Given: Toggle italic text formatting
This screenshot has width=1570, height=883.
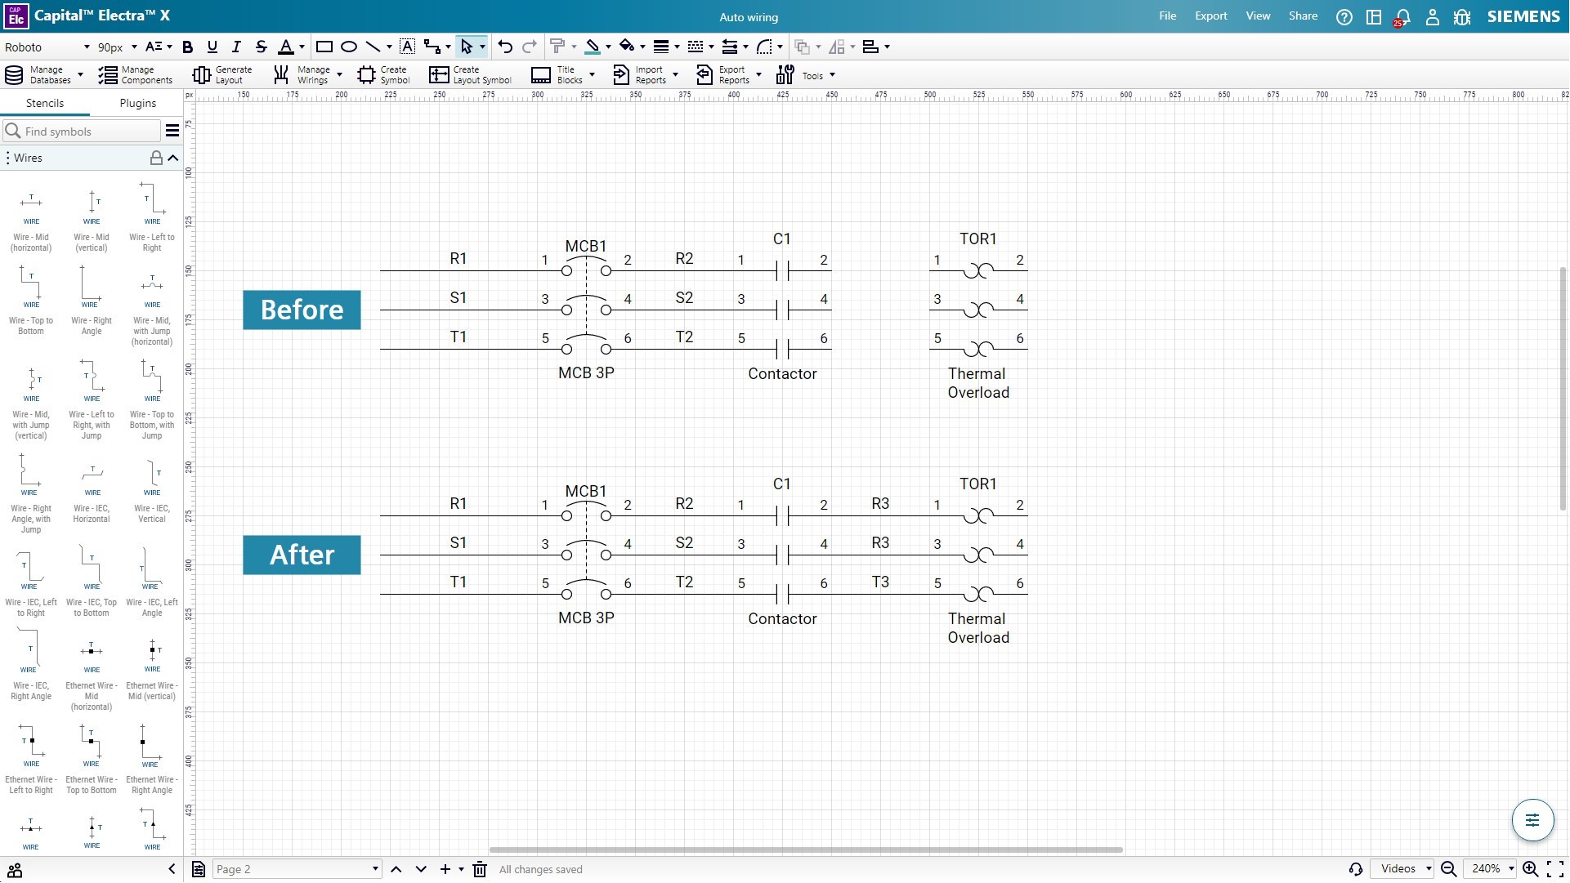Looking at the screenshot, I should pyautogui.click(x=236, y=47).
